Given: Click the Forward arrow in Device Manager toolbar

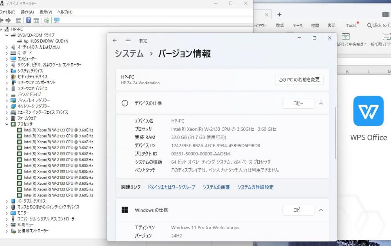Looking at the screenshot, I should (x=8, y=20).
